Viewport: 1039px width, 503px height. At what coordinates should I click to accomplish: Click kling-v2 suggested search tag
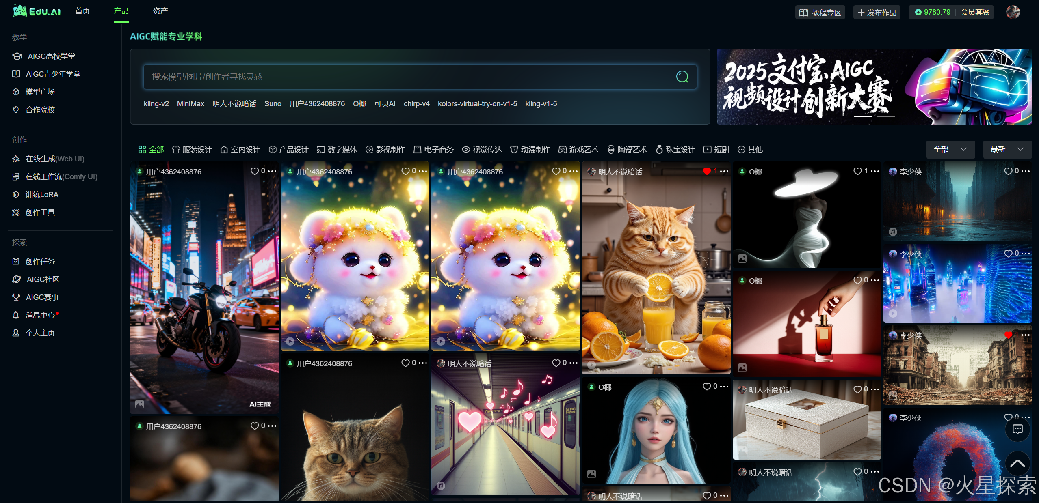156,104
